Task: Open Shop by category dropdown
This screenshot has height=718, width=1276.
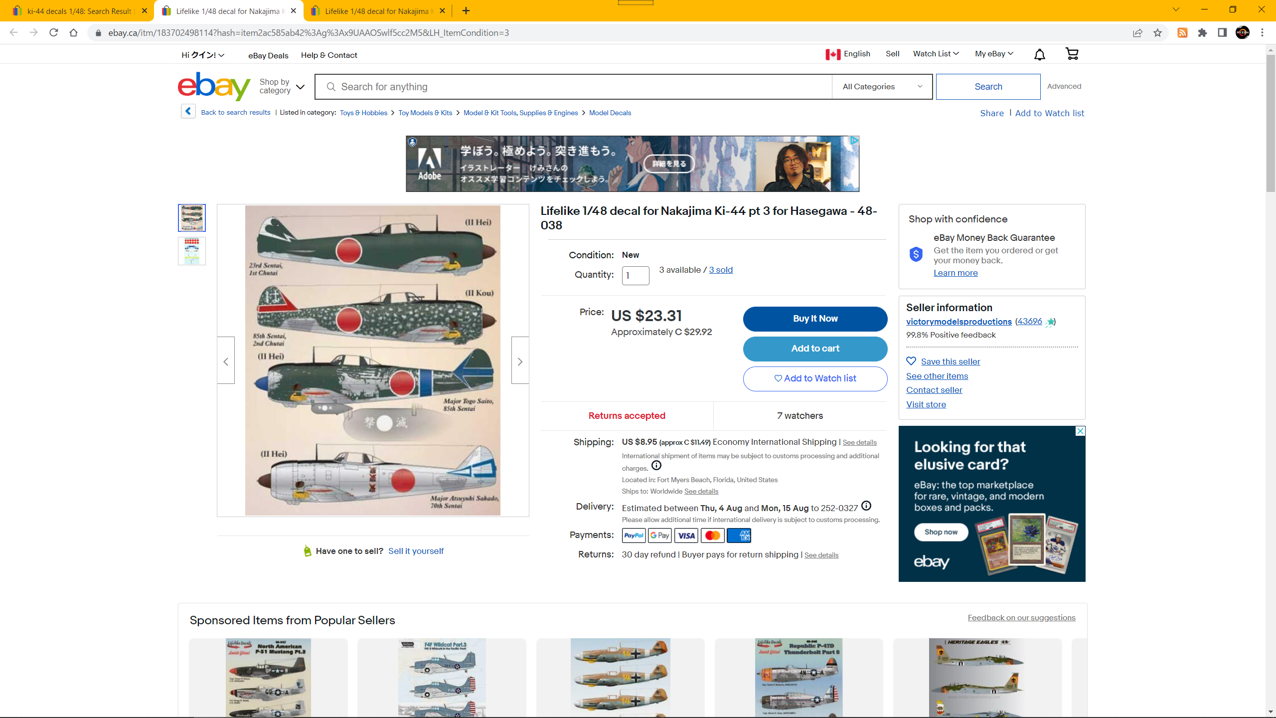Action: pyautogui.click(x=282, y=86)
